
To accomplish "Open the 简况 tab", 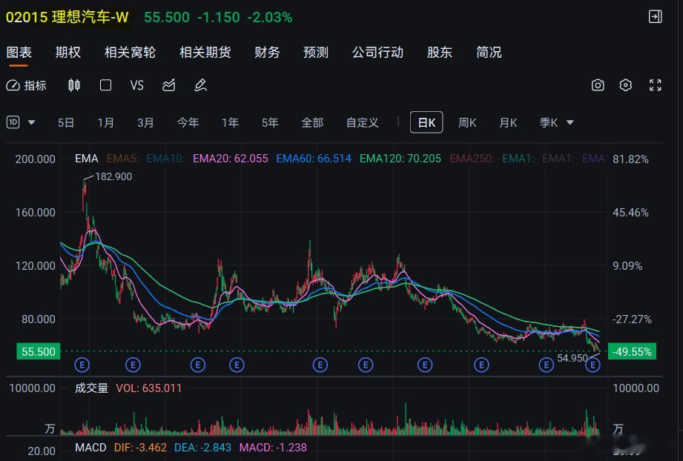I will [489, 52].
